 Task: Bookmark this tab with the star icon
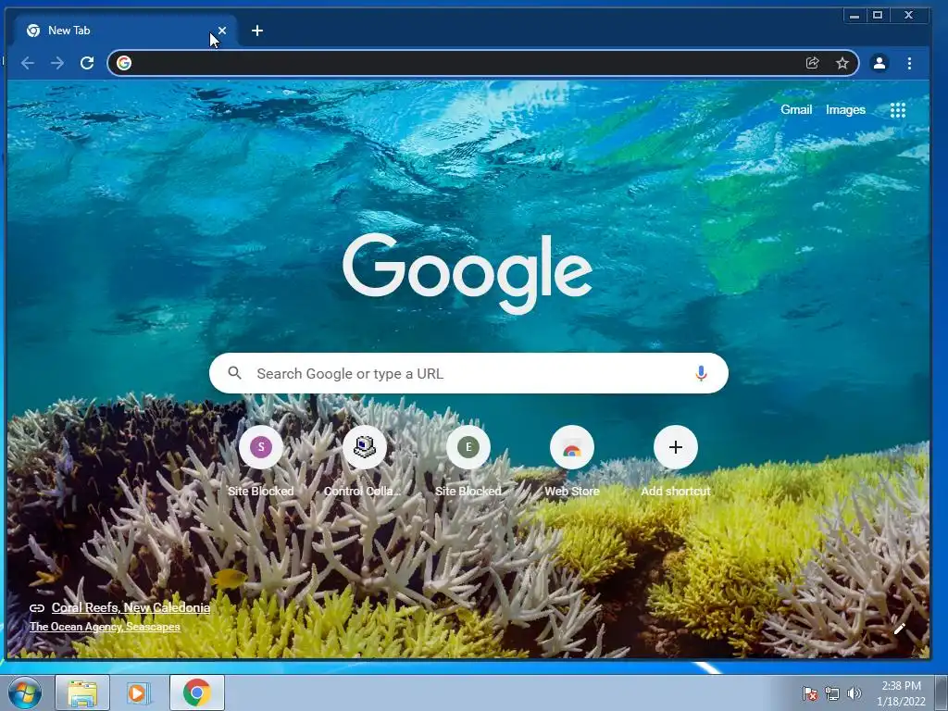[842, 63]
